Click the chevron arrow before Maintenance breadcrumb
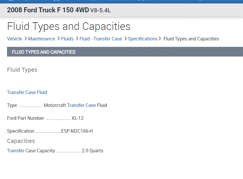This screenshot has width=243, height=179. click(25, 39)
